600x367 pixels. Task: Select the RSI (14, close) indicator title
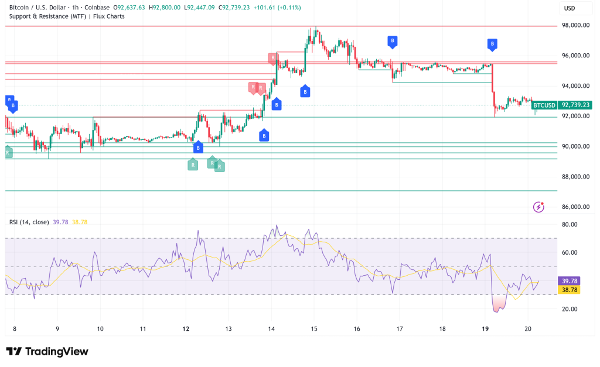point(28,222)
